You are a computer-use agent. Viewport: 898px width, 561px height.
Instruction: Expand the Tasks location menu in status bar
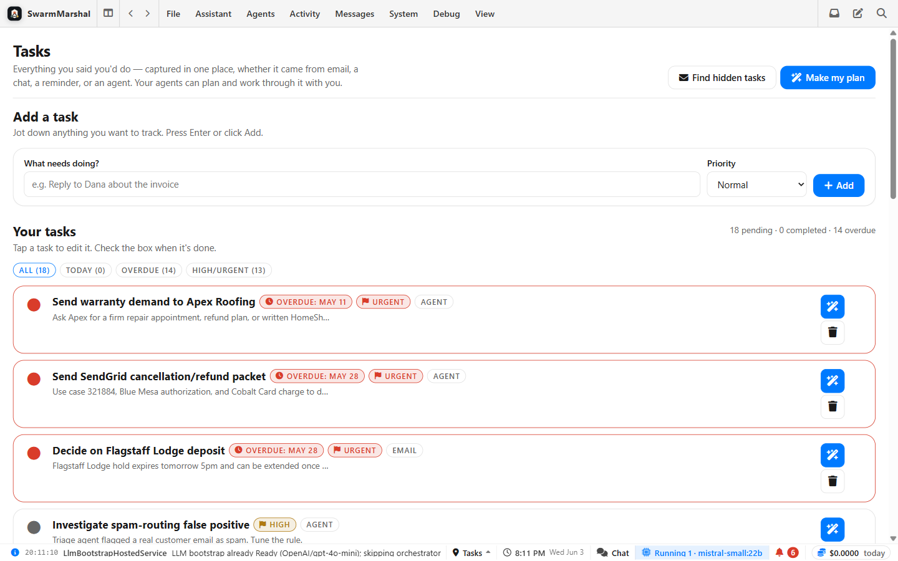(471, 552)
